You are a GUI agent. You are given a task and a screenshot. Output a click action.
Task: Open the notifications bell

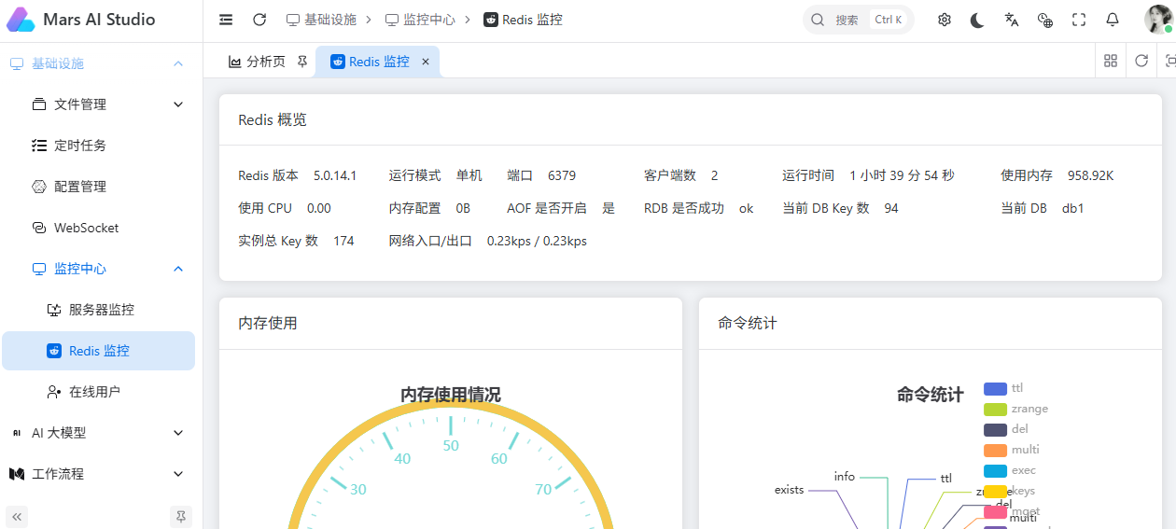(x=1113, y=20)
